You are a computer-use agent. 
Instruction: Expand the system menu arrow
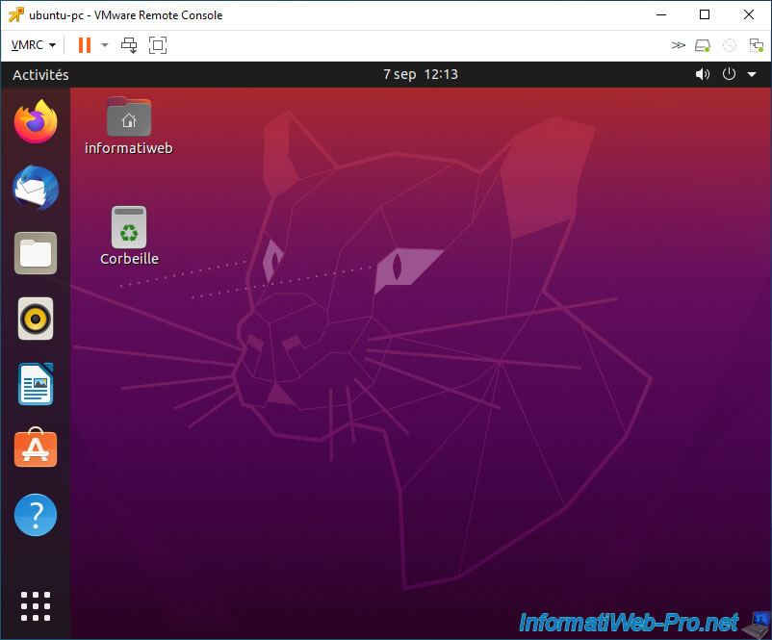coord(752,74)
